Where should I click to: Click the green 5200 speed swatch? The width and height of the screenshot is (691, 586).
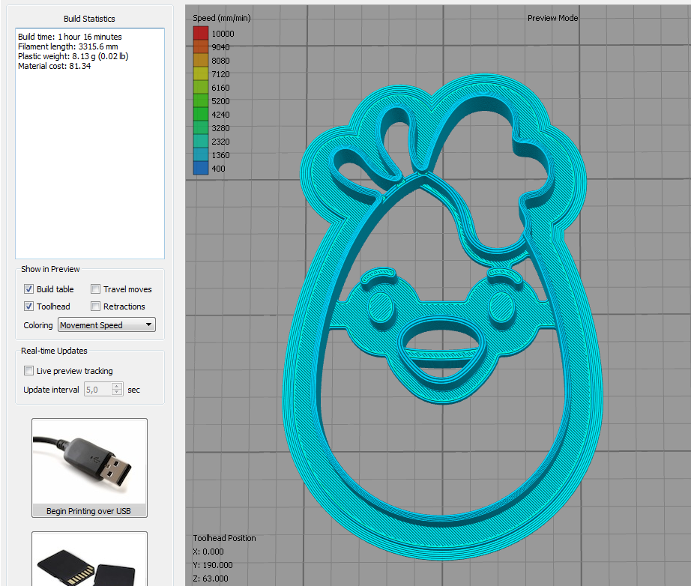click(201, 100)
